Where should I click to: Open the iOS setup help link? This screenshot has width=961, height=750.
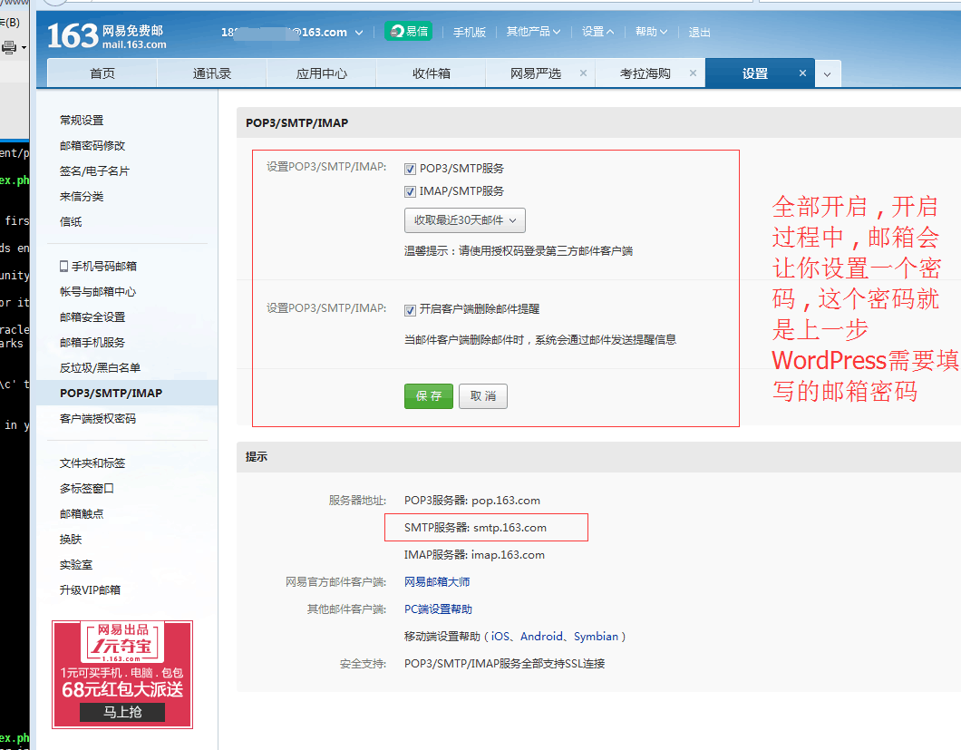tap(500, 637)
